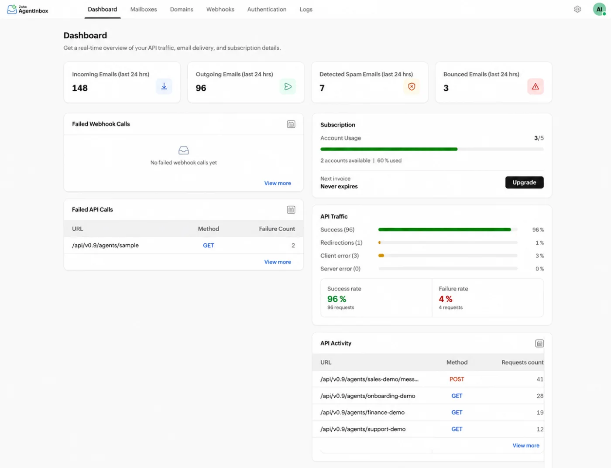Click the Server error (0) traffic bar
This screenshot has height=468, width=611.
[448, 269]
